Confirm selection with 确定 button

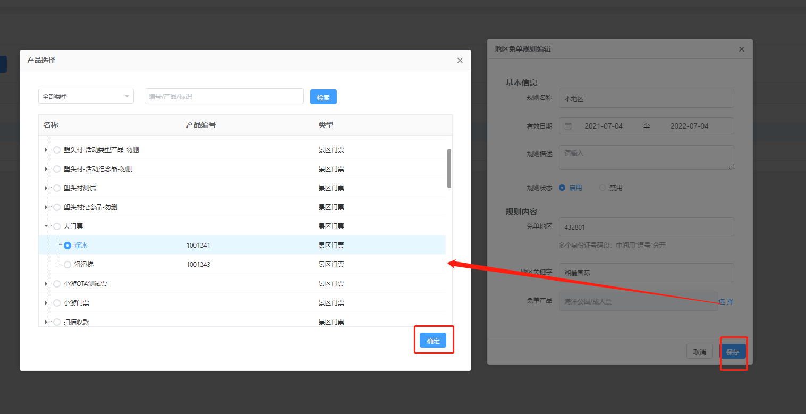pyautogui.click(x=433, y=341)
